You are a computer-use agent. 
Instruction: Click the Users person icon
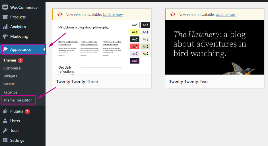5,121
